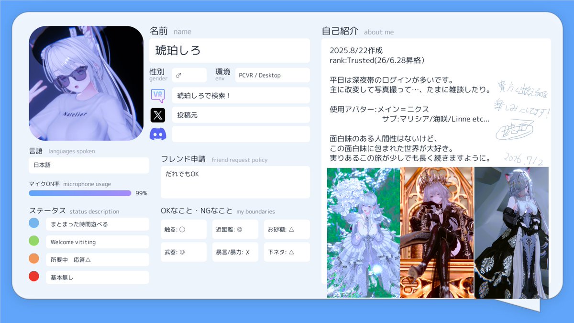574x323 pixels.
Task: Click the サブ:マリシア/海咲/Linne etc... line
Action: click(436, 119)
